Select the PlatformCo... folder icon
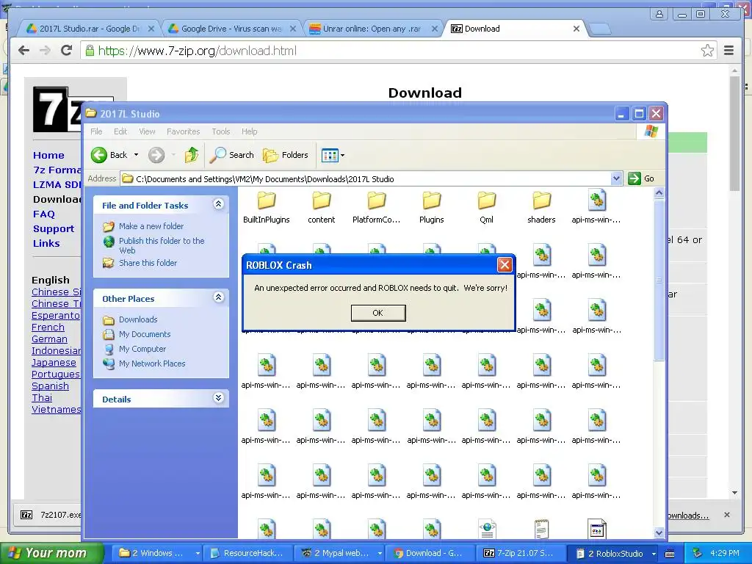This screenshot has width=752, height=564. tap(377, 200)
